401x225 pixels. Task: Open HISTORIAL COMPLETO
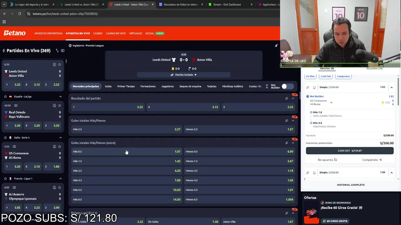pos(351,185)
